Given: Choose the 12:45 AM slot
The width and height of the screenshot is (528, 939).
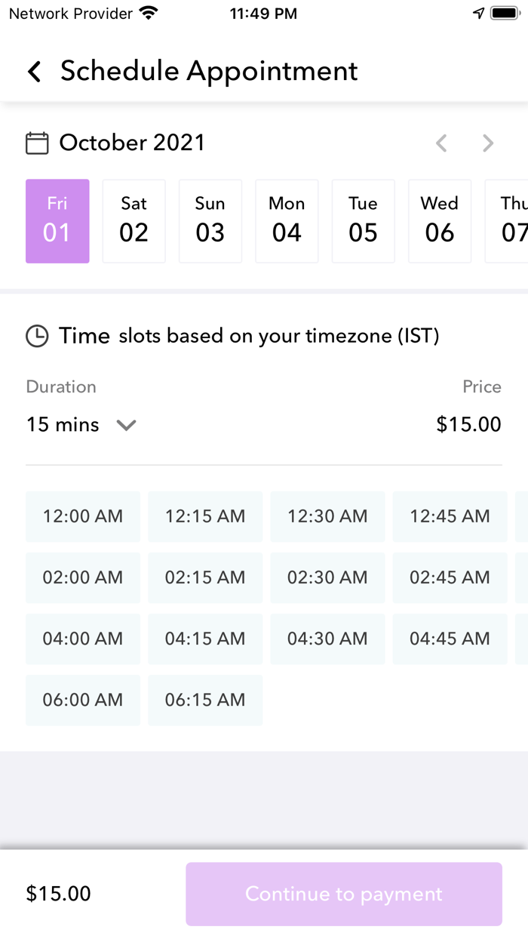Looking at the screenshot, I should pos(450,516).
